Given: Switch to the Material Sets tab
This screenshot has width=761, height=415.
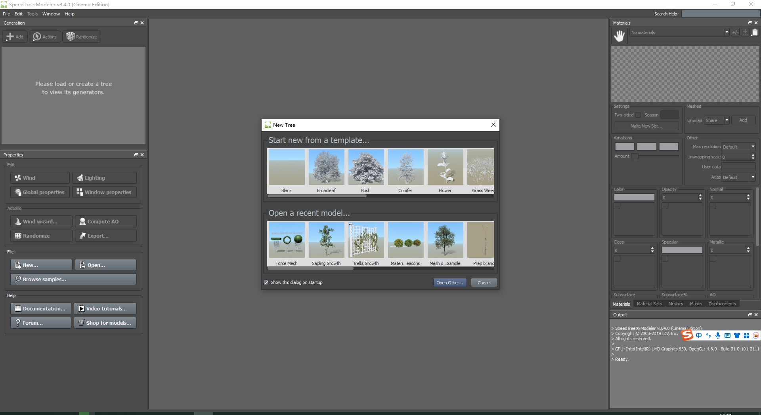Looking at the screenshot, I should [x=649, y=304].
